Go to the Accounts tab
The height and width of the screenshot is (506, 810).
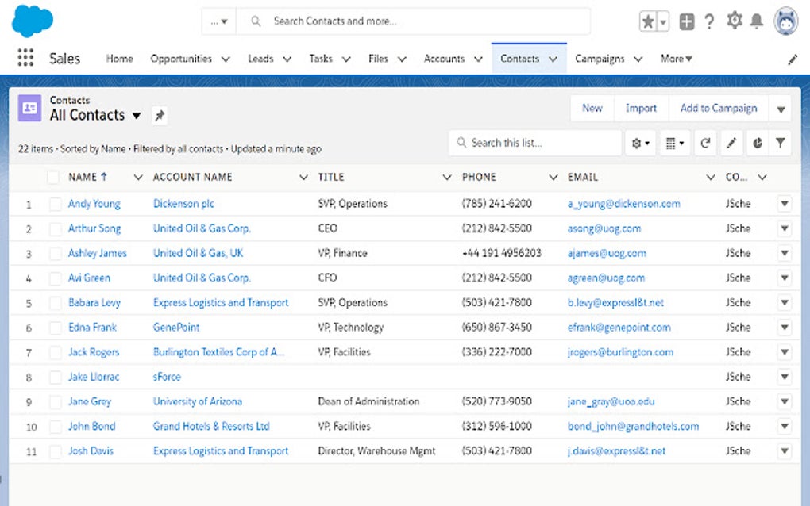click(444, 59)
